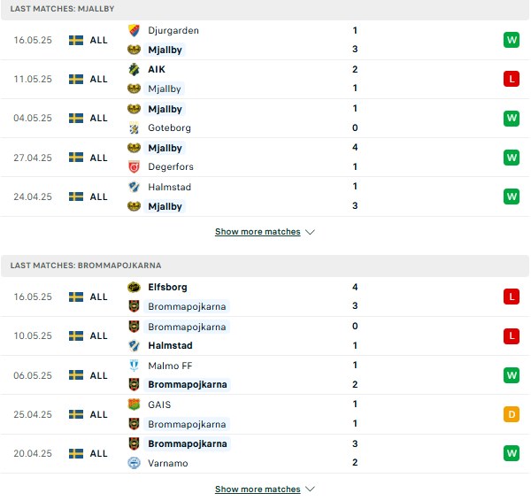The height and width of the screenshot is (501, 531).
Task: Expand Show more matches under Mjallby
Action: coord(258,232)
